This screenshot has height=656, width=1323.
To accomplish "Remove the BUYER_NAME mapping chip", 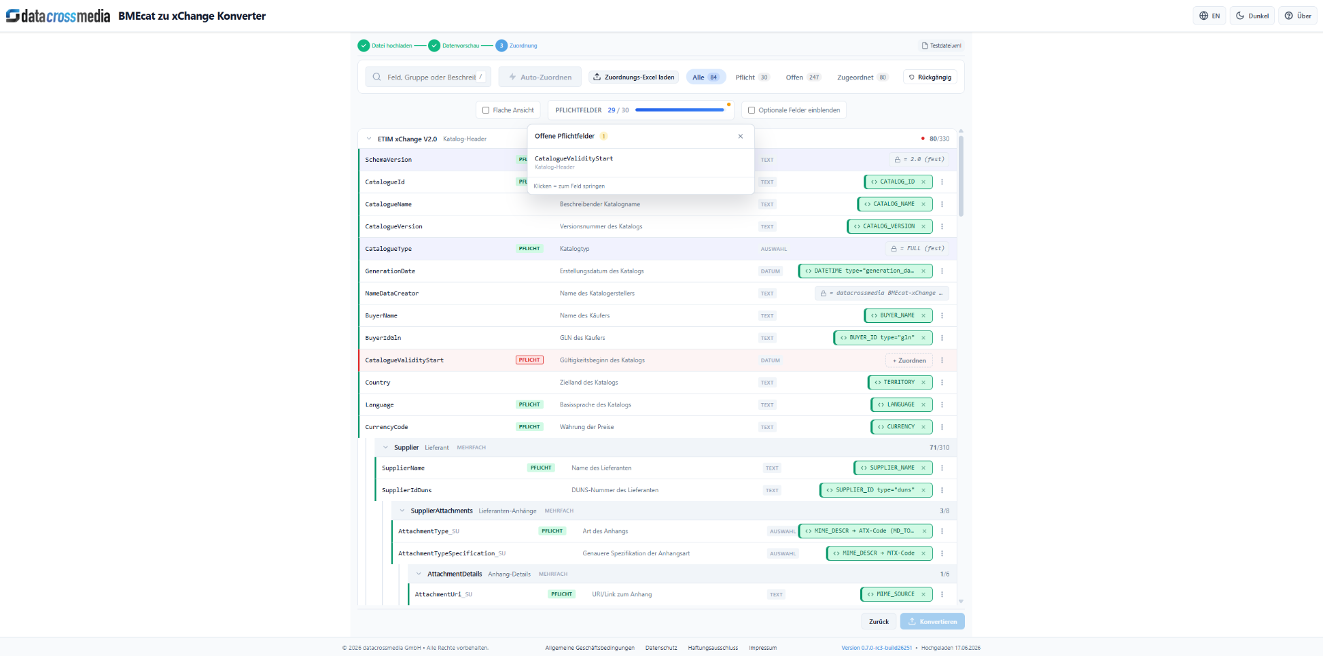I will [923, 315].
